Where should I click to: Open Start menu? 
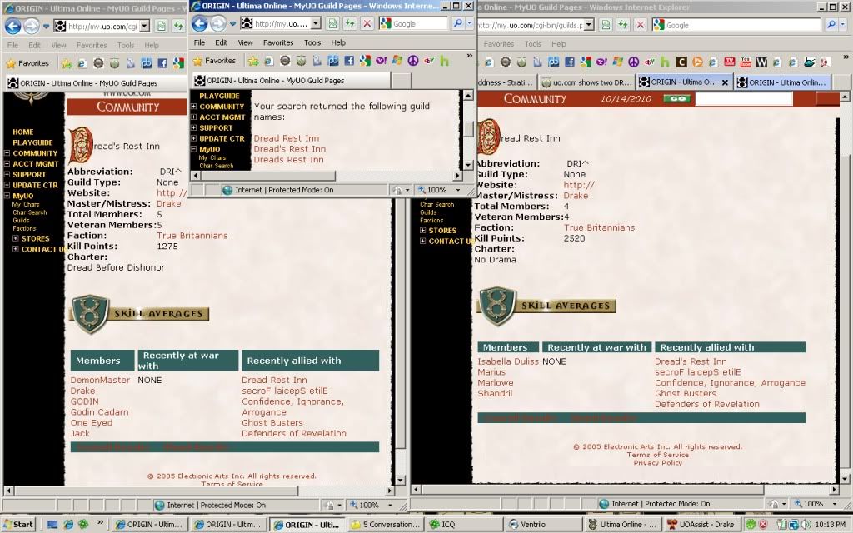pyautogui.click(x=18, y=525)
